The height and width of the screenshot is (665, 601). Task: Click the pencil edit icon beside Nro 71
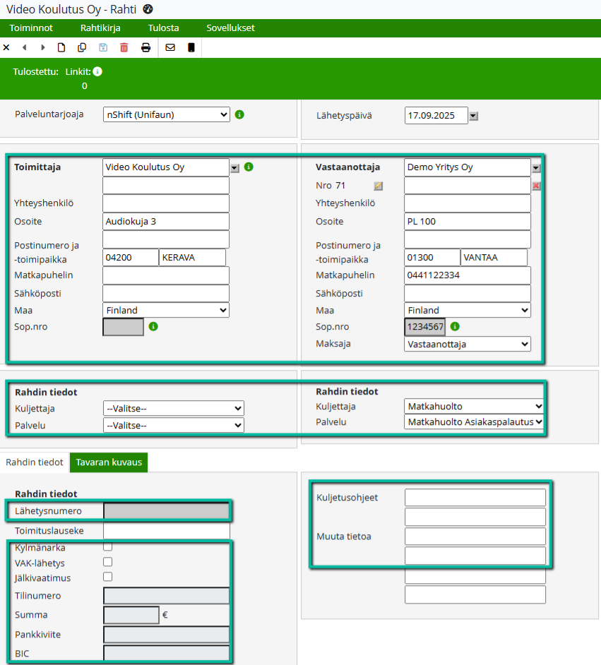[x=379, y=186]
